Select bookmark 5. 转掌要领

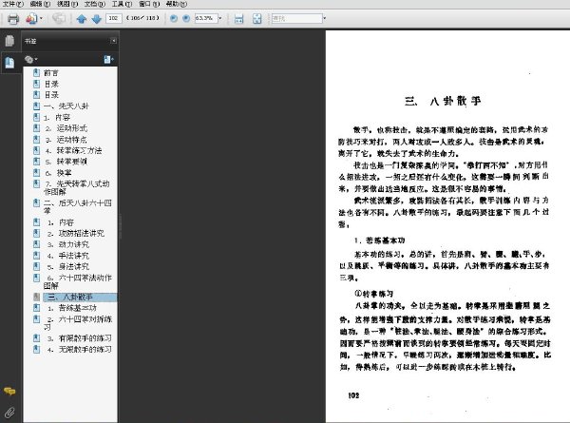66,162
